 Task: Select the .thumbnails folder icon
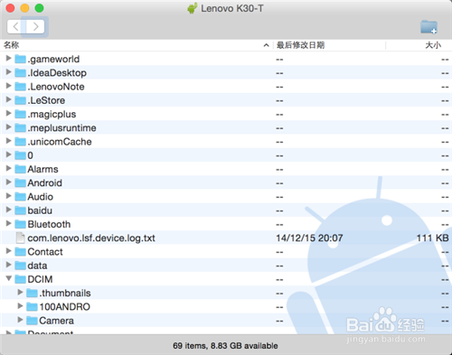(x=32, y=293)
